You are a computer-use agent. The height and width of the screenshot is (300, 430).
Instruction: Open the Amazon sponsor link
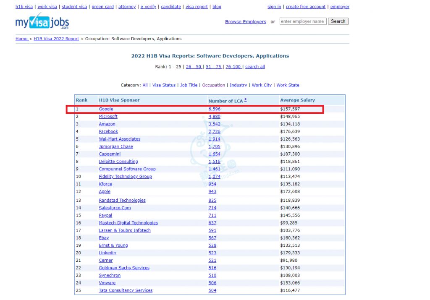107,124
